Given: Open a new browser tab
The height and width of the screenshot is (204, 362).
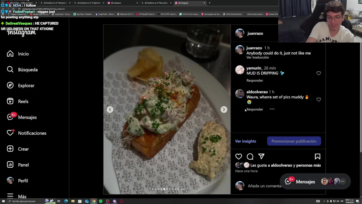Looking at the screenshot, I should 209,3.
